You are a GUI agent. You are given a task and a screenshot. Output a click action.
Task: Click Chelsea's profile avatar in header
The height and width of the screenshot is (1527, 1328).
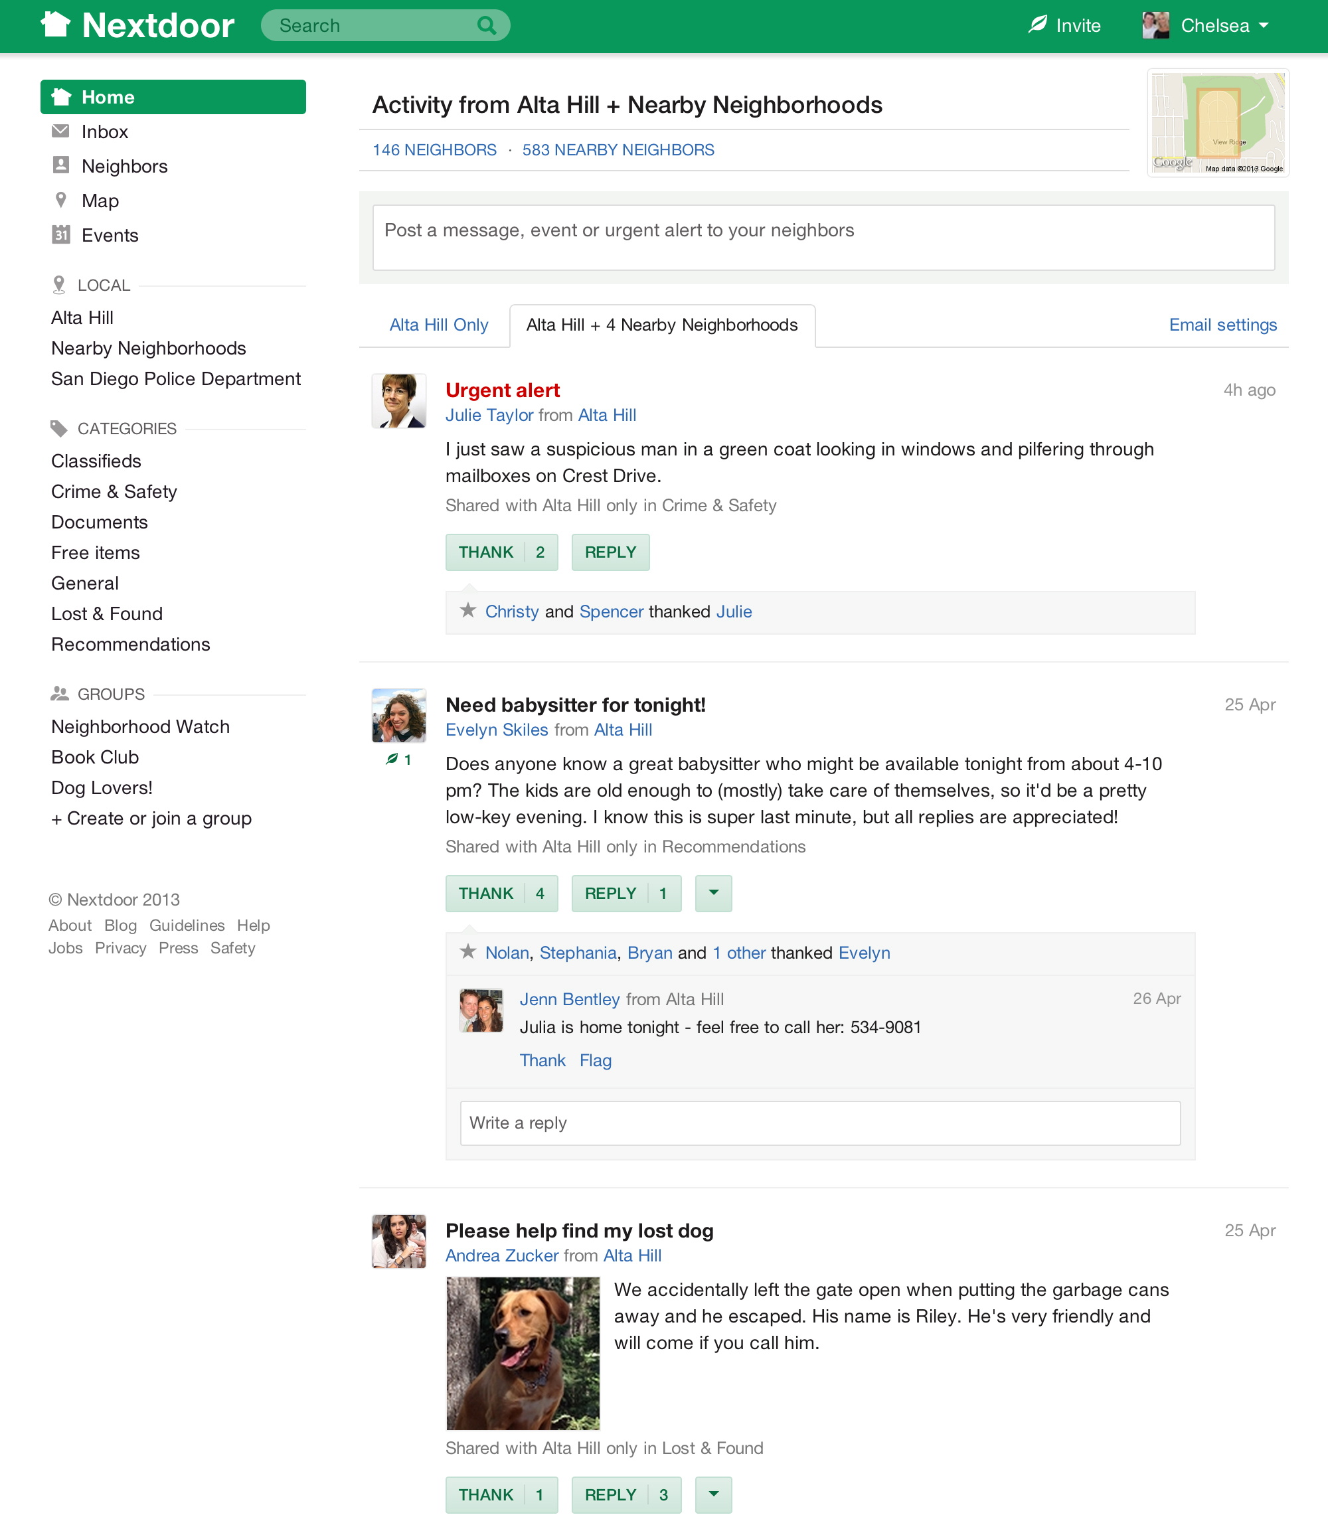click(1155, 25)
